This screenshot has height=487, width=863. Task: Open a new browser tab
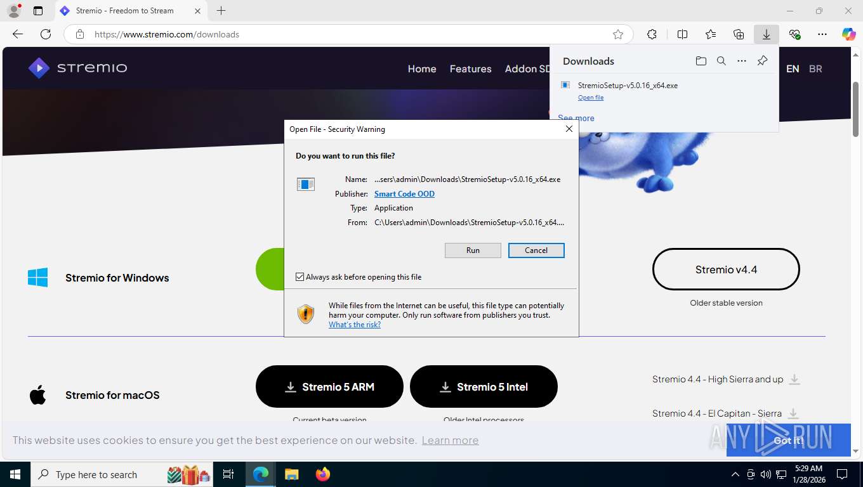tap(221, 11)
